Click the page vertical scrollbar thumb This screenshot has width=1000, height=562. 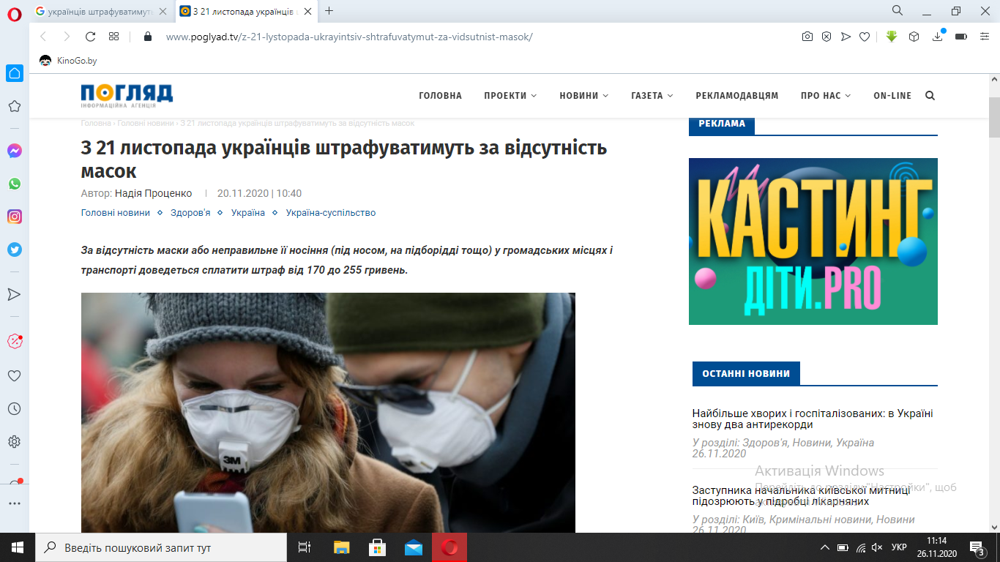(x=994, y=117)
